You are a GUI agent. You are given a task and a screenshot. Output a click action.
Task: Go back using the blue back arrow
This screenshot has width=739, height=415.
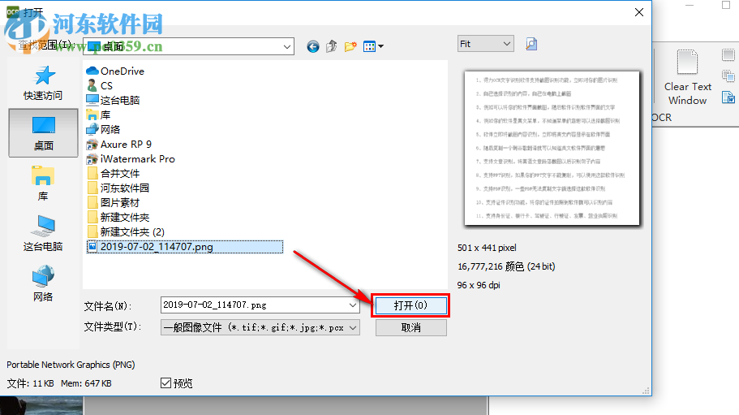(x=313, y=46)
